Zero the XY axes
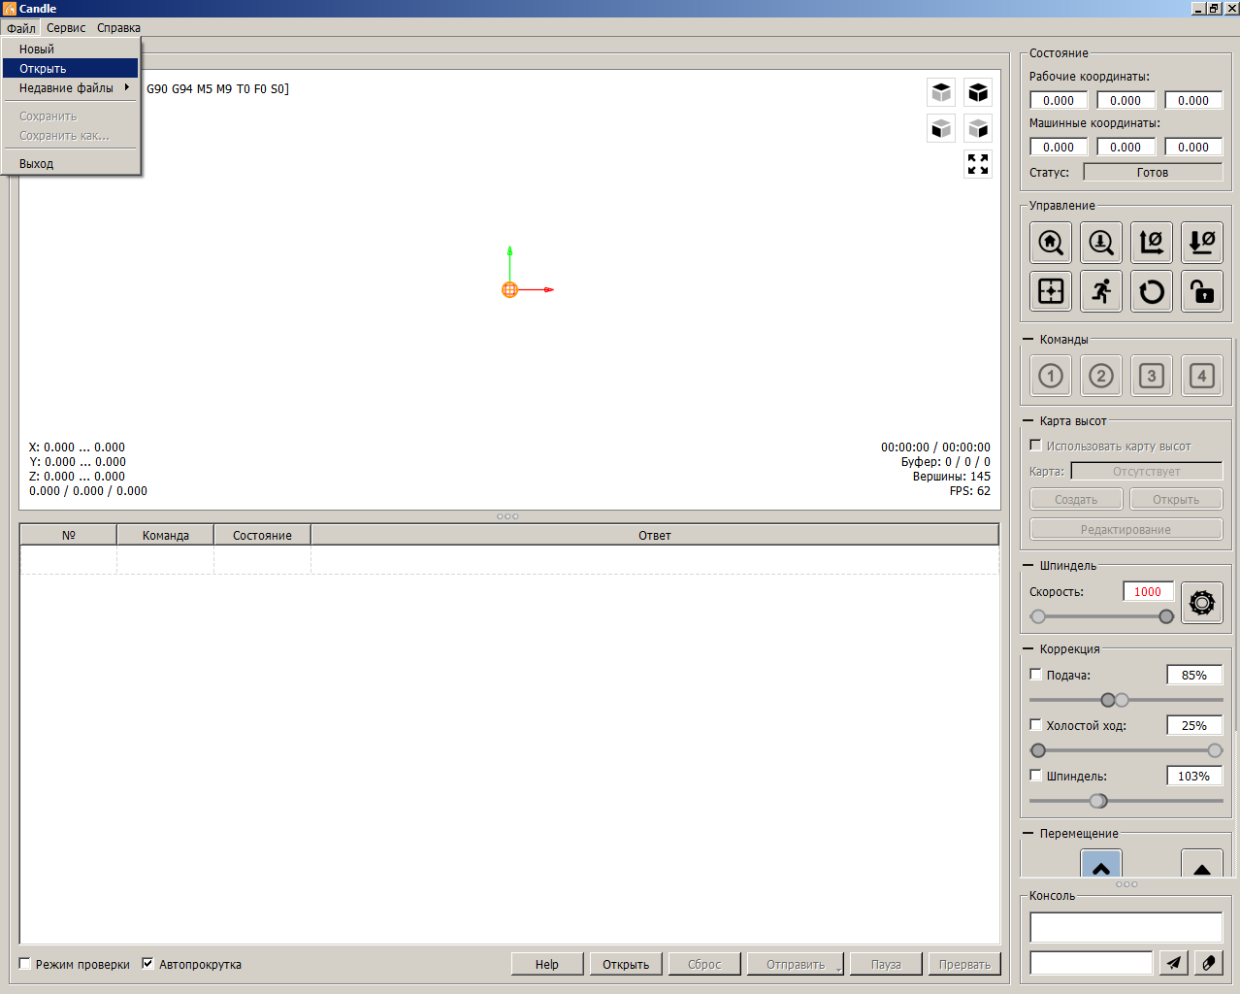This screenshot has height=994, width=1240. pos(1152,243)
